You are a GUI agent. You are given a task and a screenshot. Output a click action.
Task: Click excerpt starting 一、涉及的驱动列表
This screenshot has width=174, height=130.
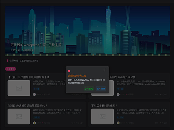point(141,83)
